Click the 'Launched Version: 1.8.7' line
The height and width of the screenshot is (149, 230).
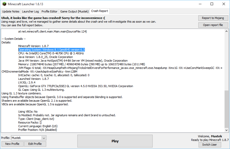tap(33, 79)
